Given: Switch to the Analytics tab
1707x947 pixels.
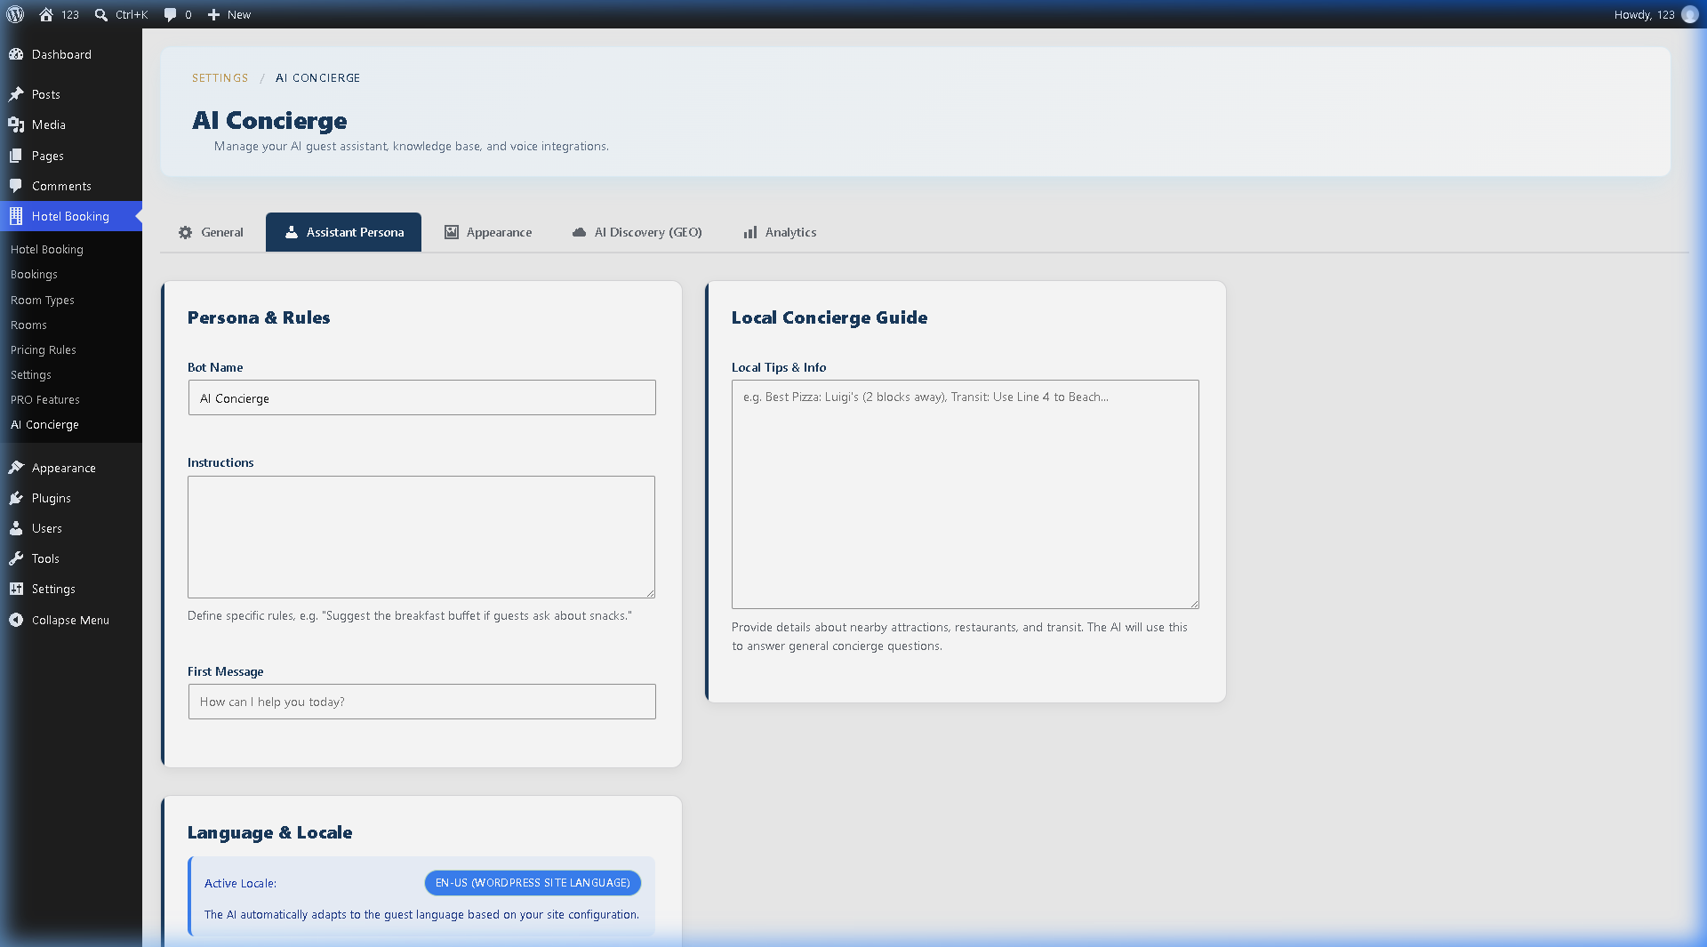Looking at the screenshot, I should 780,232.
